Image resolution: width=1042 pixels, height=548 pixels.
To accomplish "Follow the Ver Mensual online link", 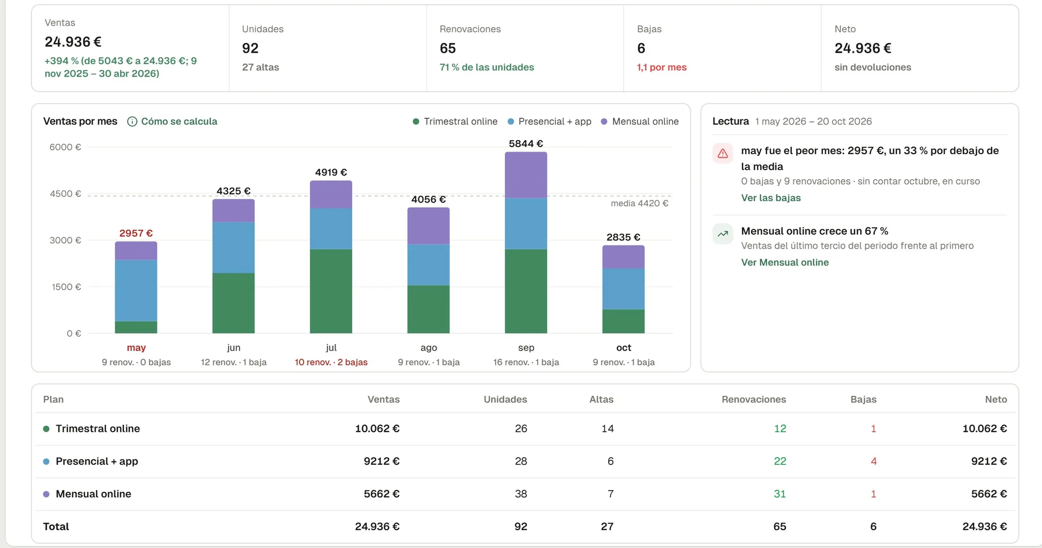I will pyautogui.click(x=785, y=263).
